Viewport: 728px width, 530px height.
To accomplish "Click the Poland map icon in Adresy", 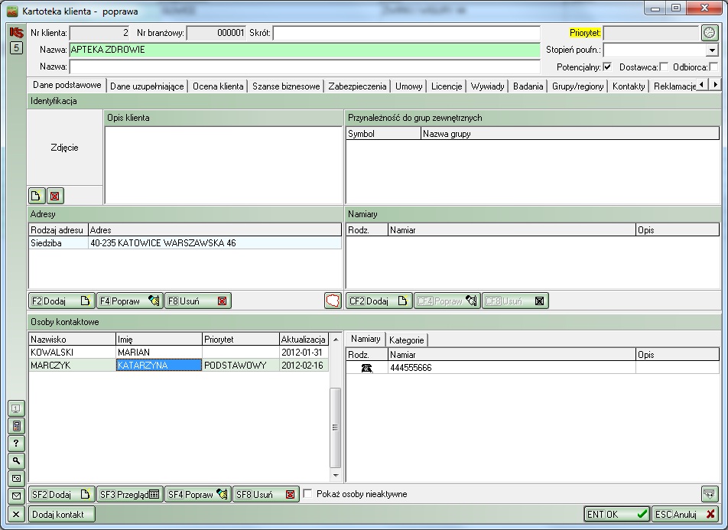I will [333, 301].
